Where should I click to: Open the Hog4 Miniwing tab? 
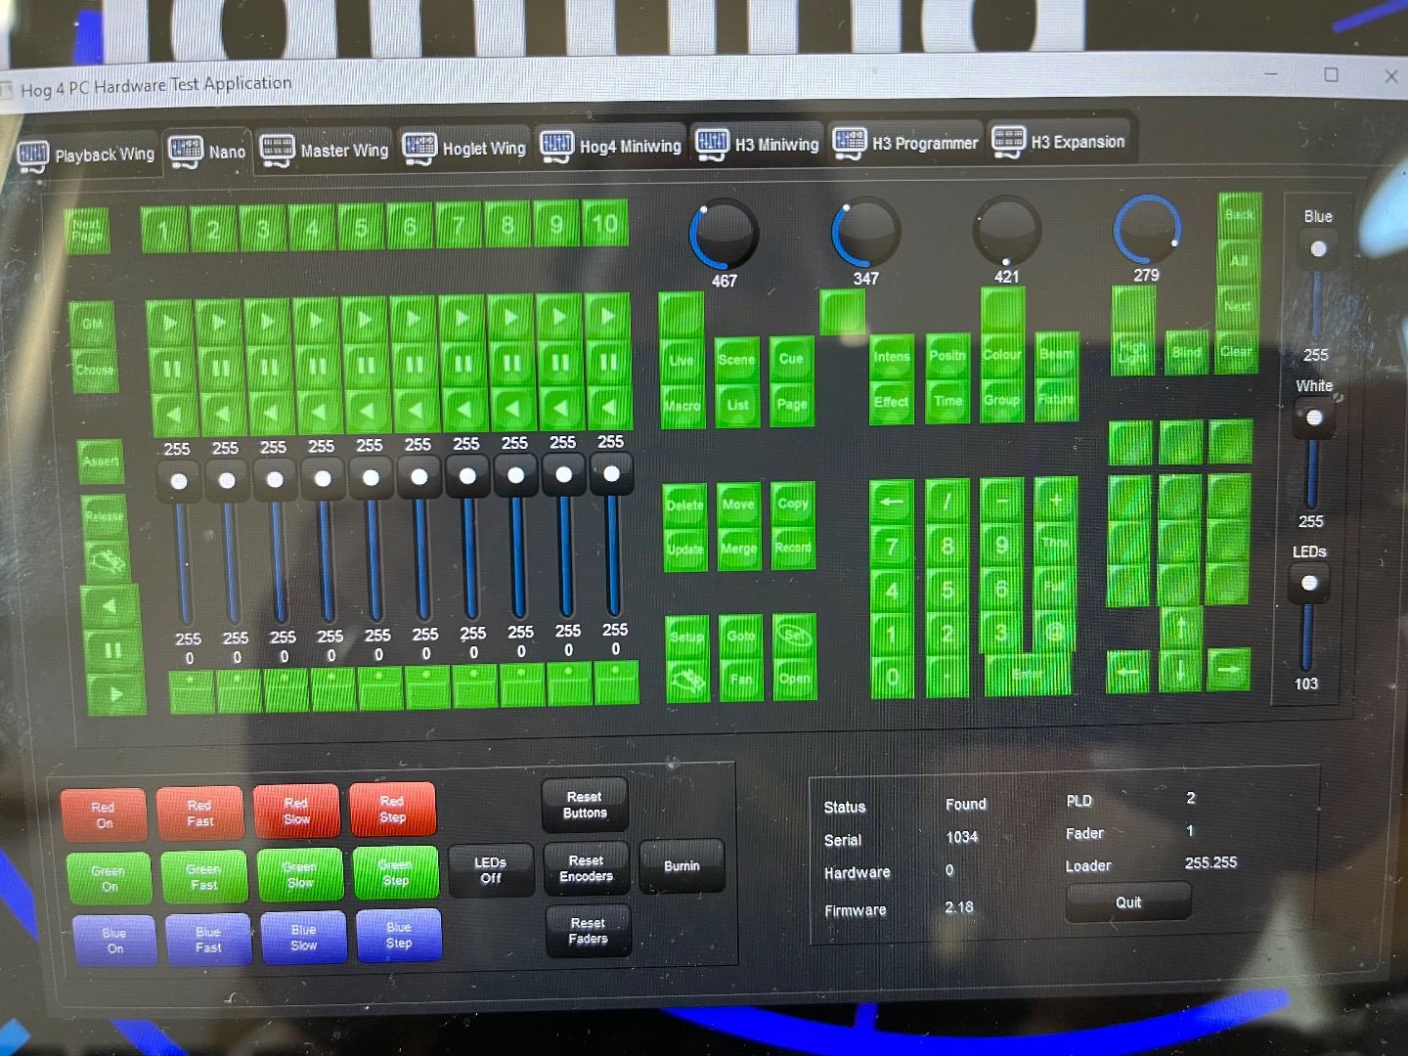pyautogui.click(x=611, y=146)
